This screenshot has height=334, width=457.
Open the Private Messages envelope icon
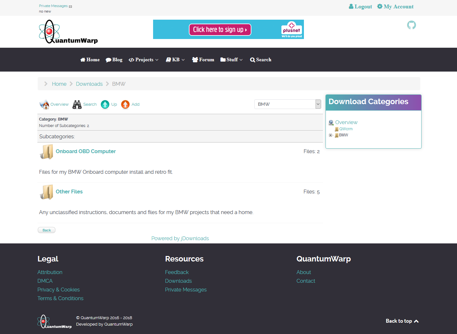[x=71, y=6]
